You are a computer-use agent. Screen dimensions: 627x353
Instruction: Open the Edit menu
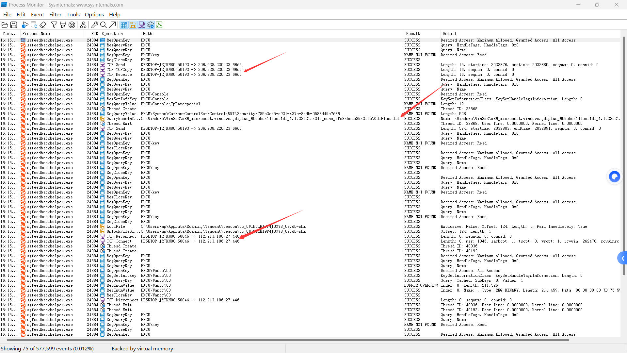(x=21, y=15)
